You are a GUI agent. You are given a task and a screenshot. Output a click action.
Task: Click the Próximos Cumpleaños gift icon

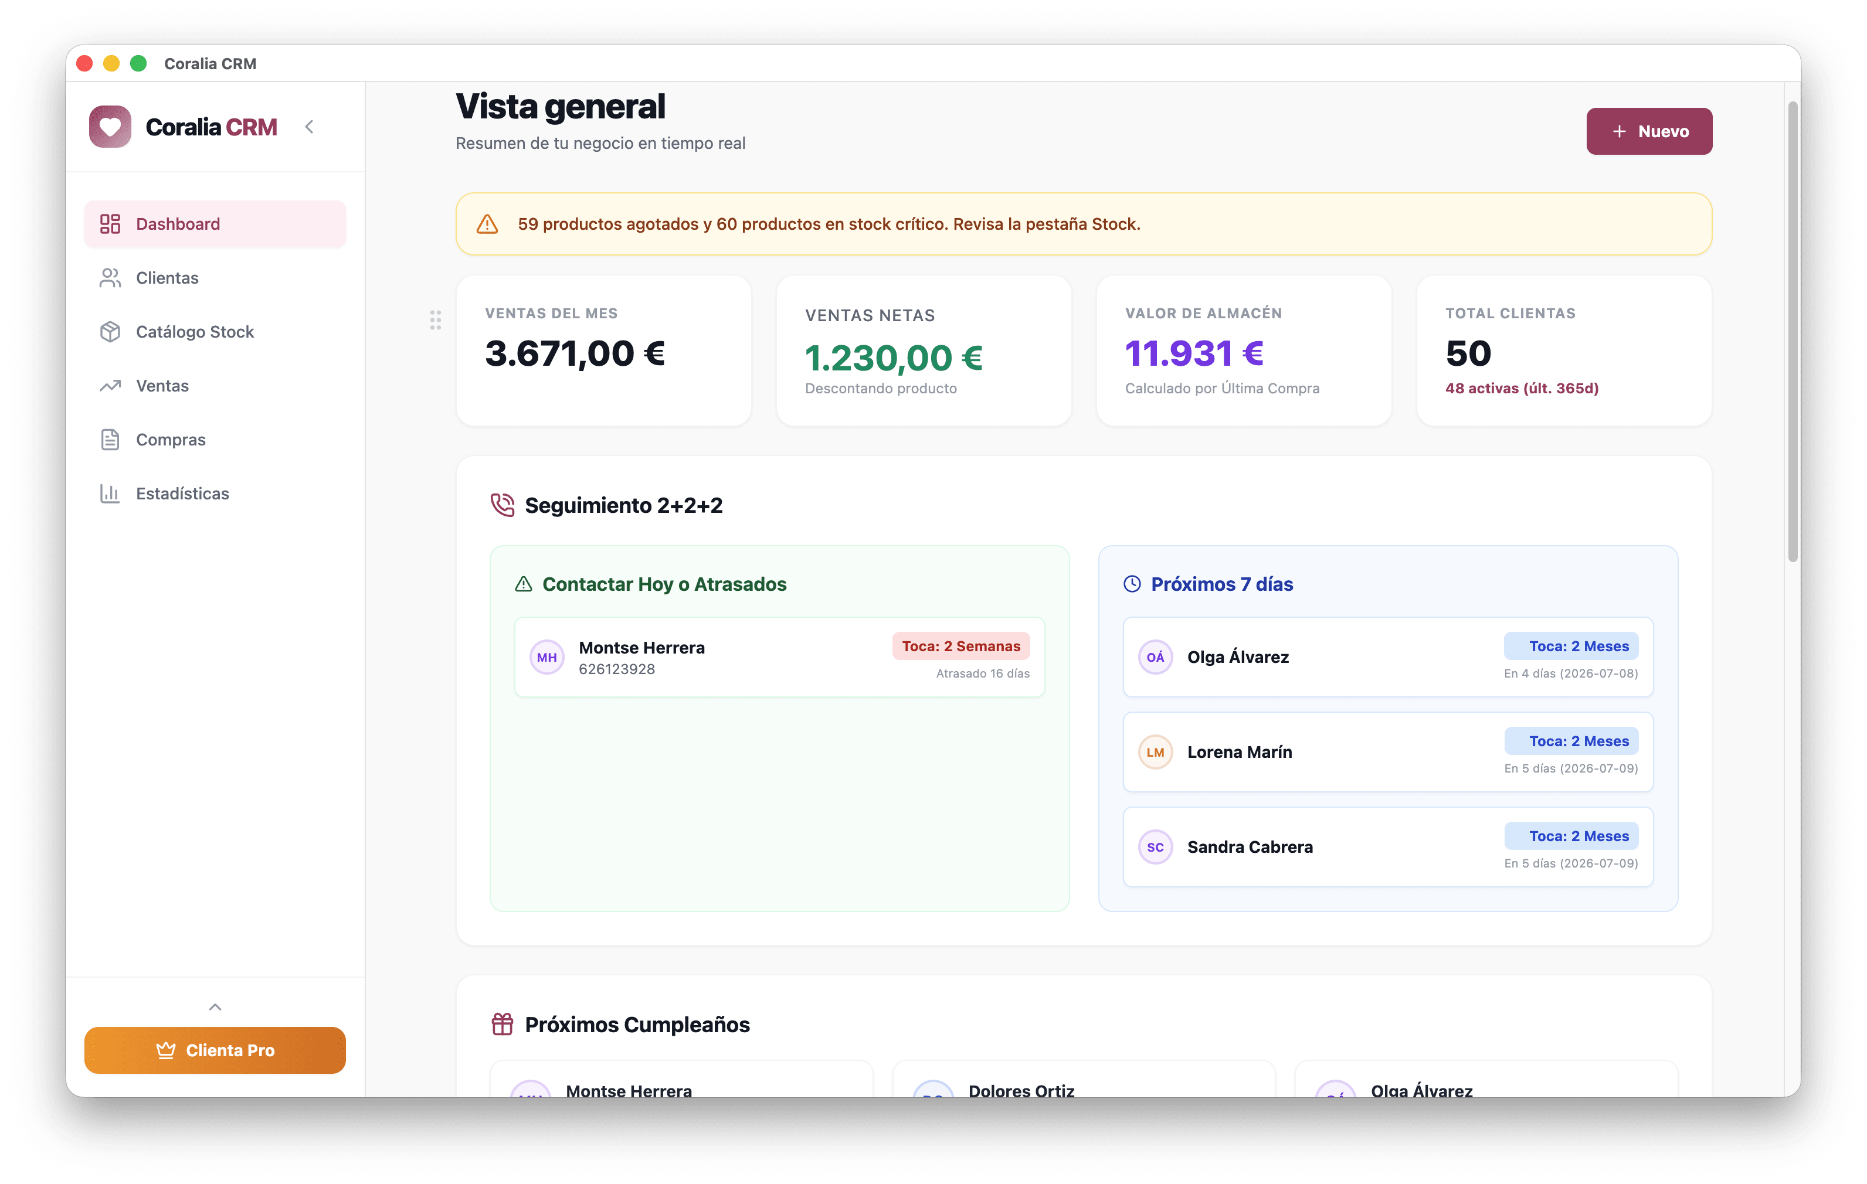[x=503, y=1025]
